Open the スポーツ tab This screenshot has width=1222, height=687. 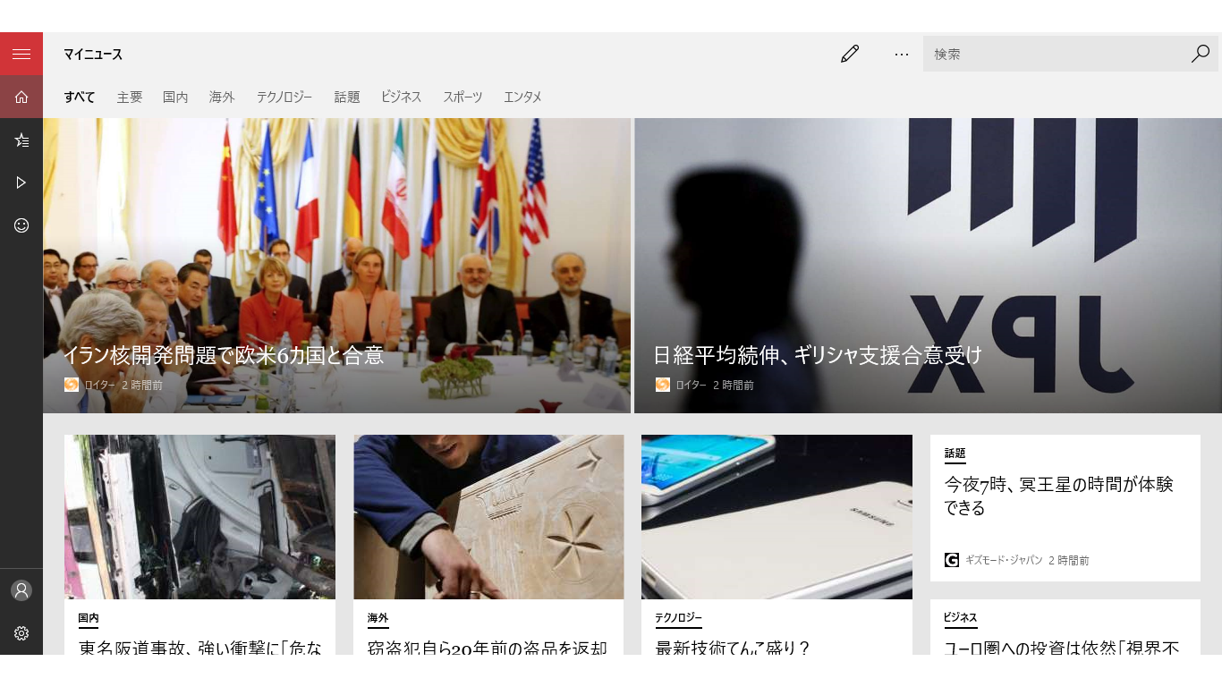click(x=462, y=97)
